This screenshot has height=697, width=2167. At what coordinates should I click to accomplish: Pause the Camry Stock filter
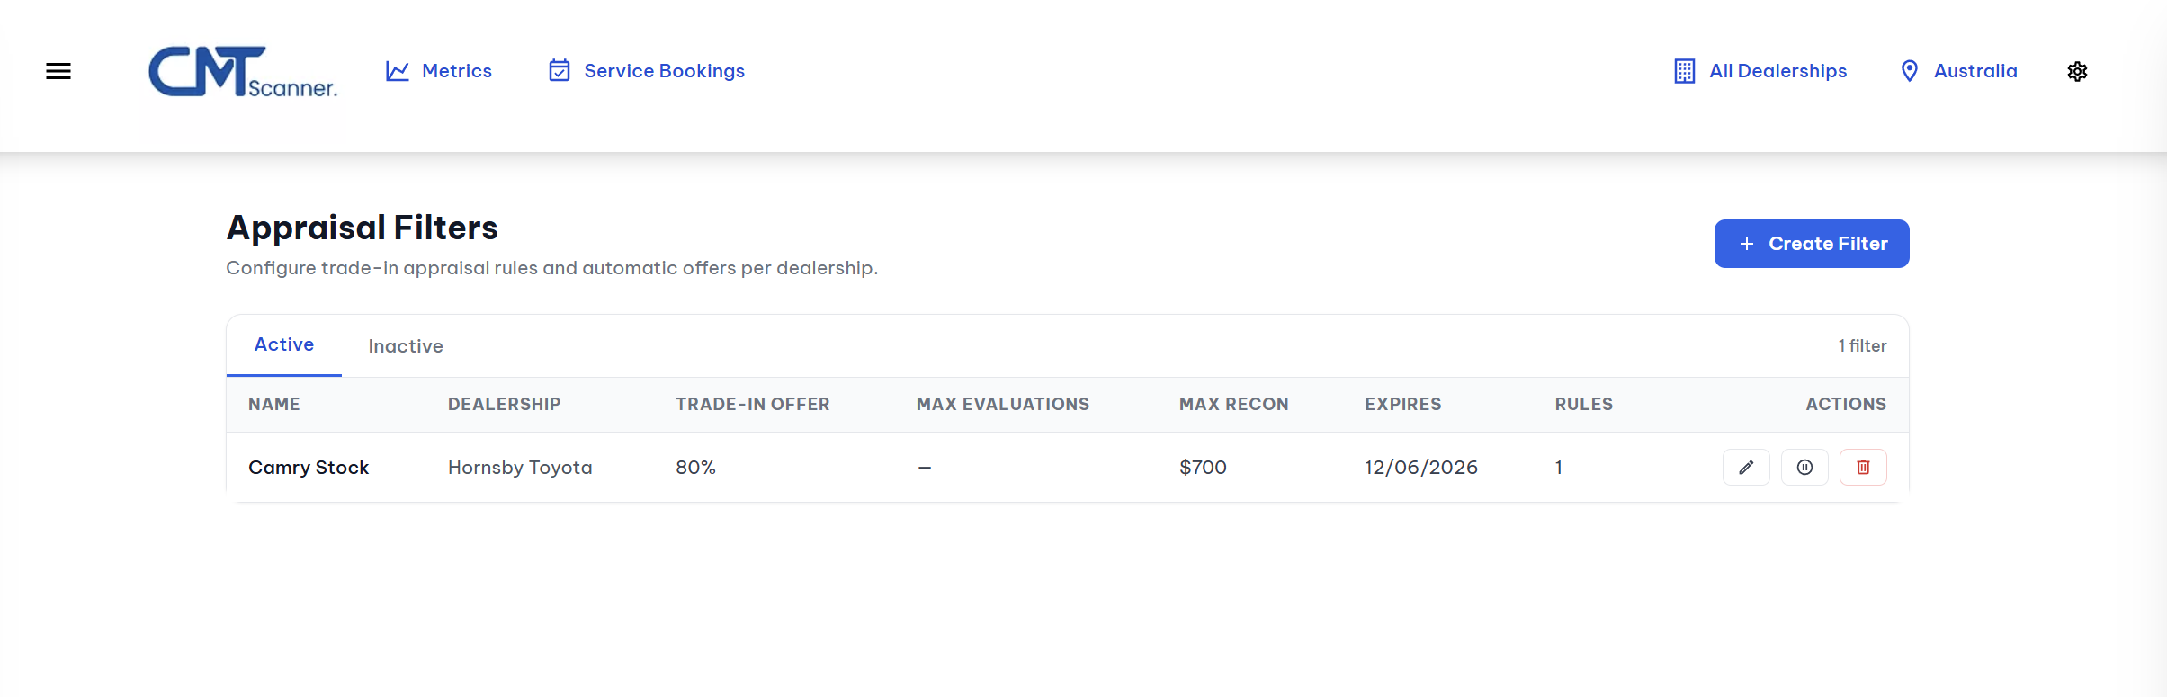(1804, 468)
